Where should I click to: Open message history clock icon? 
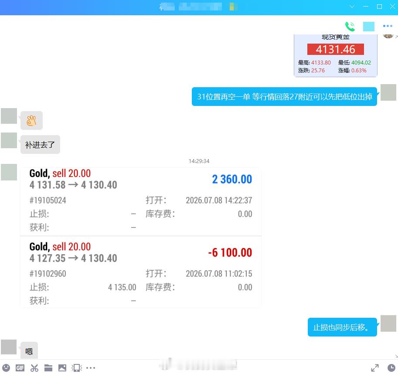pos(391,367)
